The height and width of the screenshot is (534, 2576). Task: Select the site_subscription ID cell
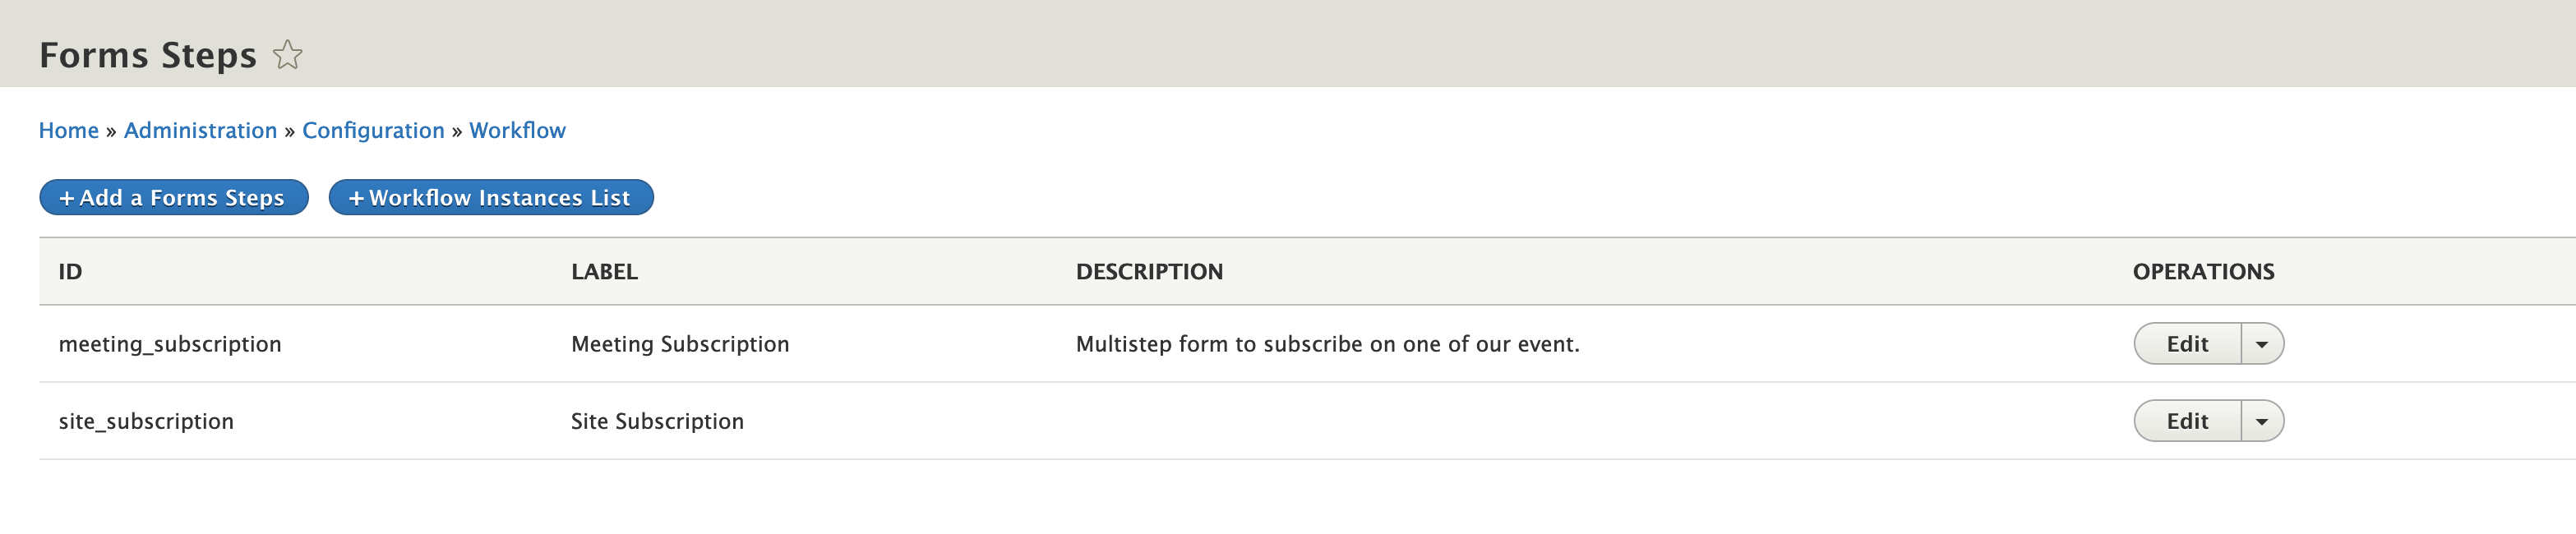pos(146,421)
